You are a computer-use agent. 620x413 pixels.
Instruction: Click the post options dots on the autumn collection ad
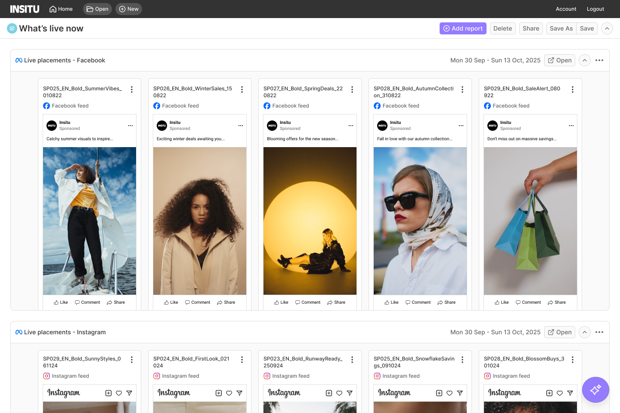tap(461, 126)
